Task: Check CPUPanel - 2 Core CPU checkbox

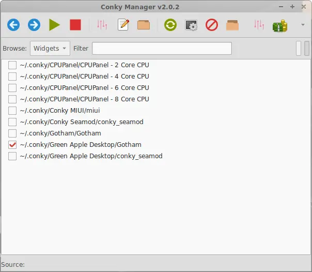Action: coord(12,65)
